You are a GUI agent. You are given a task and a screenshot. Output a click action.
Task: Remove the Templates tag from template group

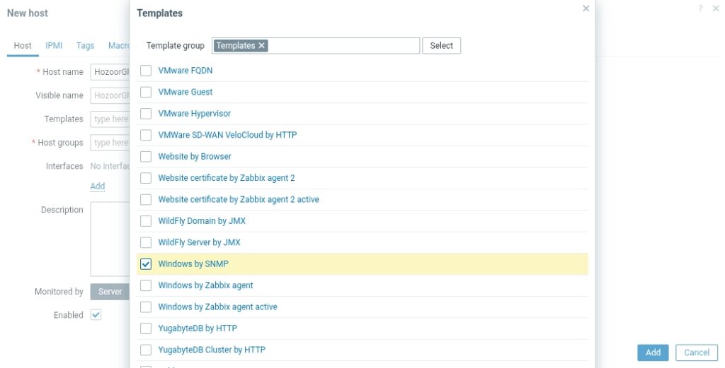tap(262, 45)
